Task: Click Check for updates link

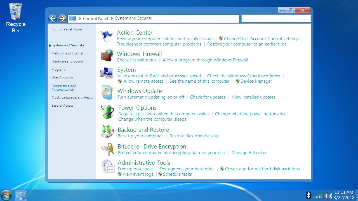Action: [x=208, y=97]
